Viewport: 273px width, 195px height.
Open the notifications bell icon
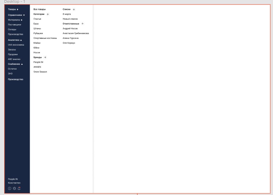click(19, 188)
